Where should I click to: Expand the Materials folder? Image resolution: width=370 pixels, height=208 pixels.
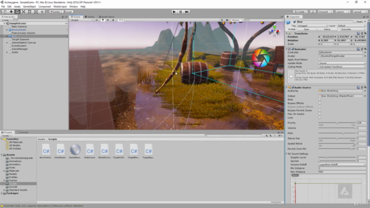pyautogui.click(x=4, y=171)
